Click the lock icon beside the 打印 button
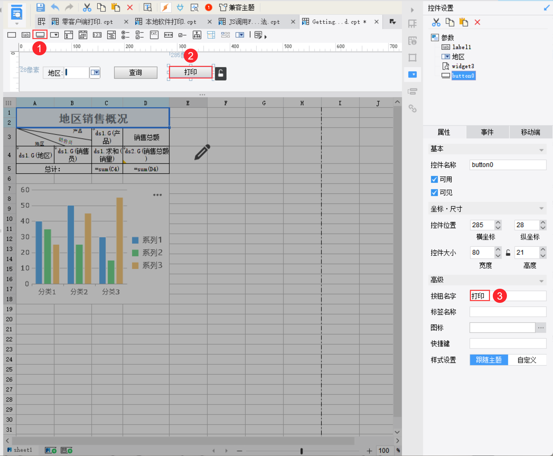Viewport: 553px width, 456px height. 221,73
